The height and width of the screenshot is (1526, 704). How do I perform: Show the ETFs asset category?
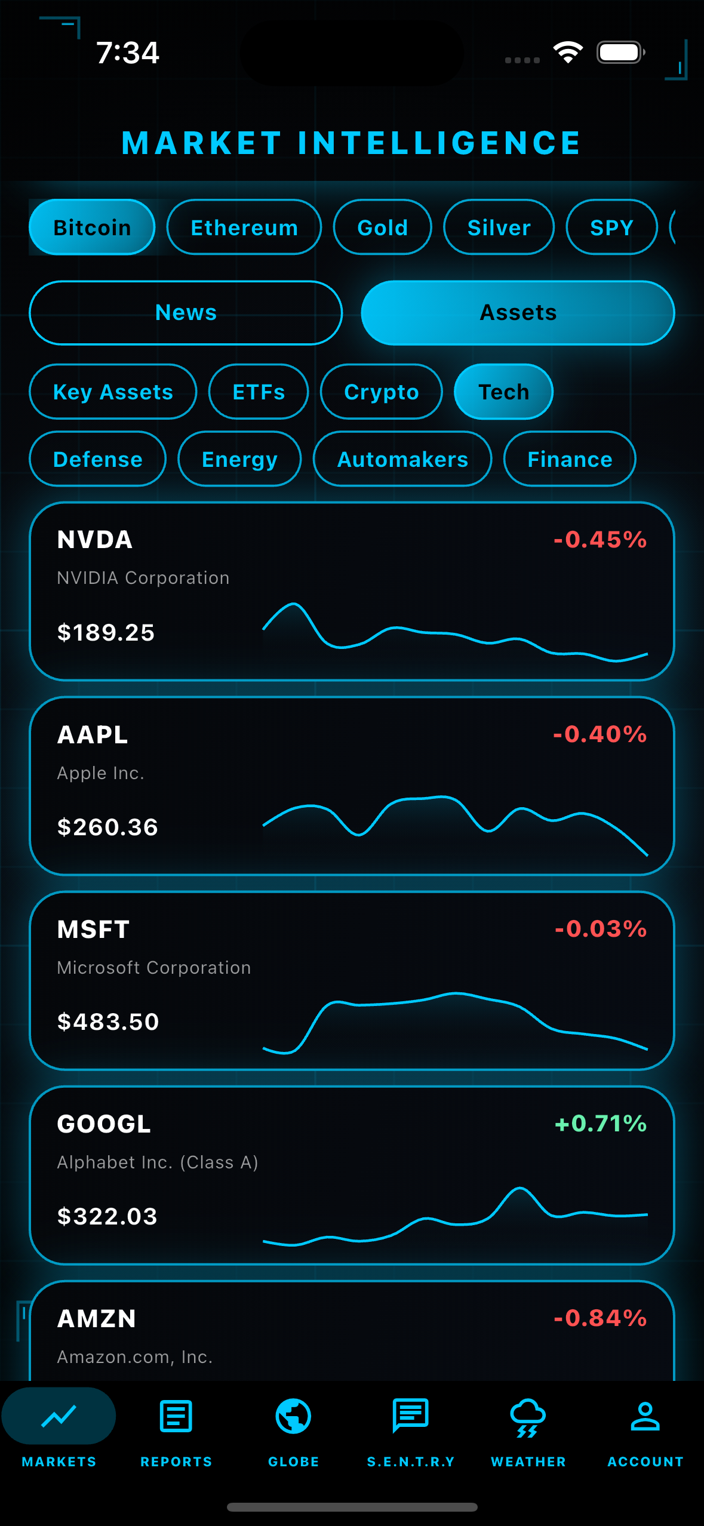click(259, 392)
